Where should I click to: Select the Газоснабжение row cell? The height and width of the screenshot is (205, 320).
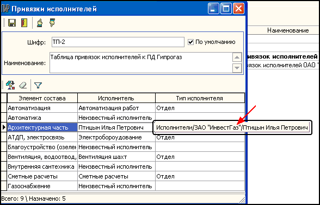tap(42, 186)
